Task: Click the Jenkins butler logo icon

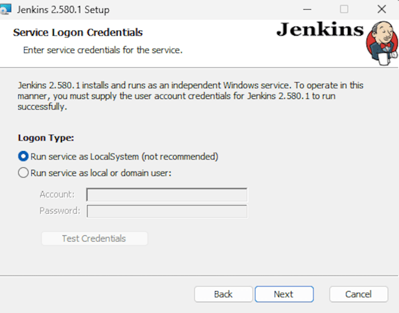Action: point(382,43)
